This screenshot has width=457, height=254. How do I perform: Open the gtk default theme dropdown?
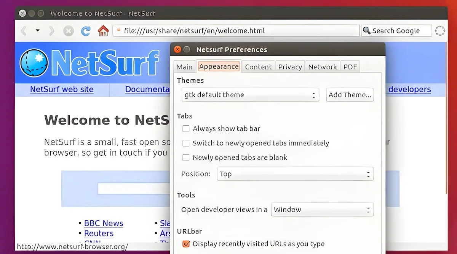coord(250,95)
